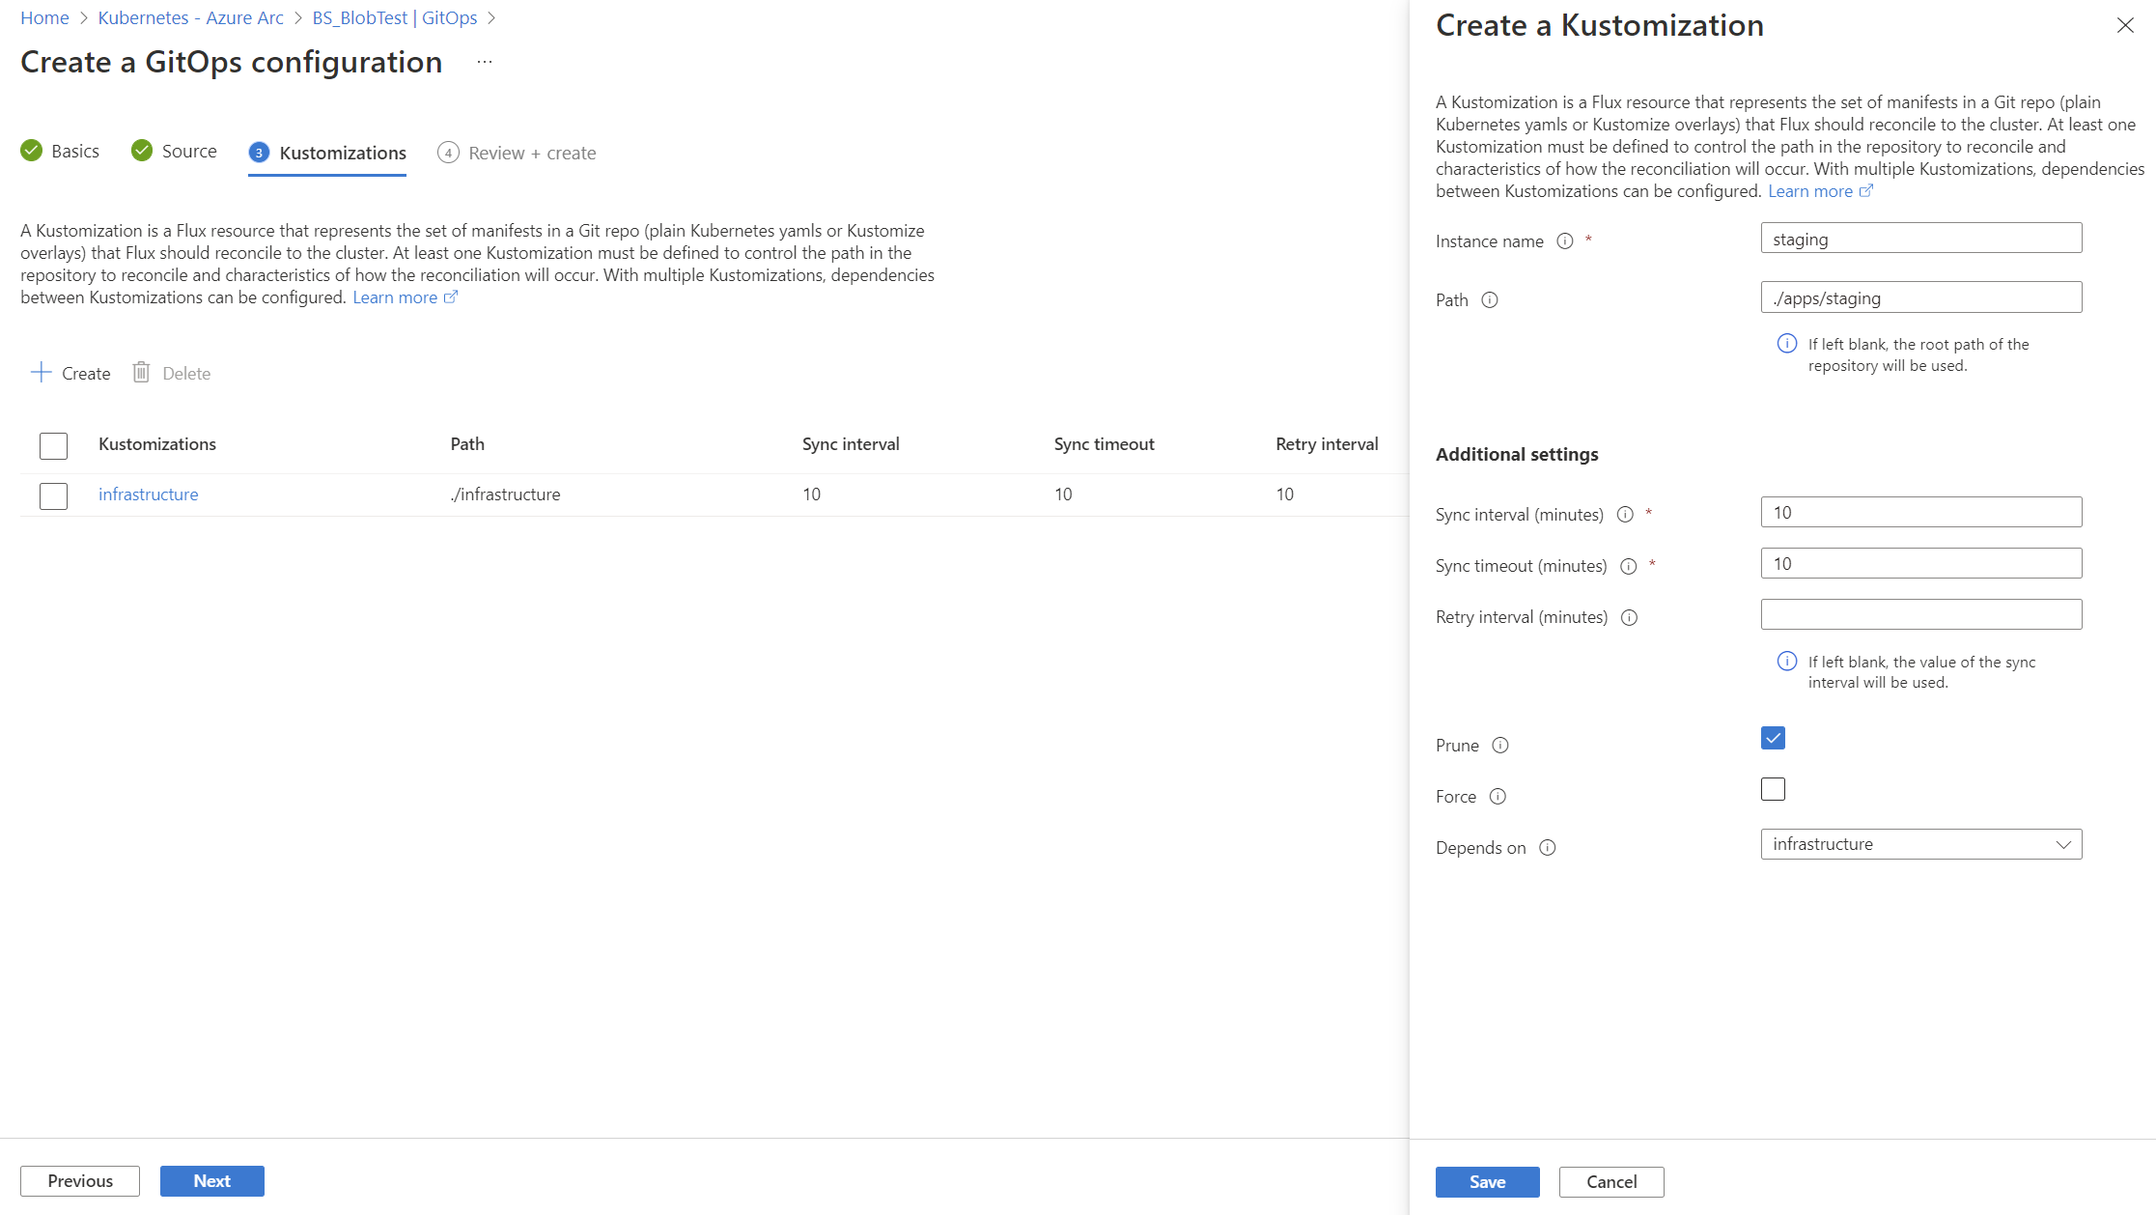Click the Retry interval input field
The height and width of the screenshot is (1215, 2156).
[x=1920, y=614]
